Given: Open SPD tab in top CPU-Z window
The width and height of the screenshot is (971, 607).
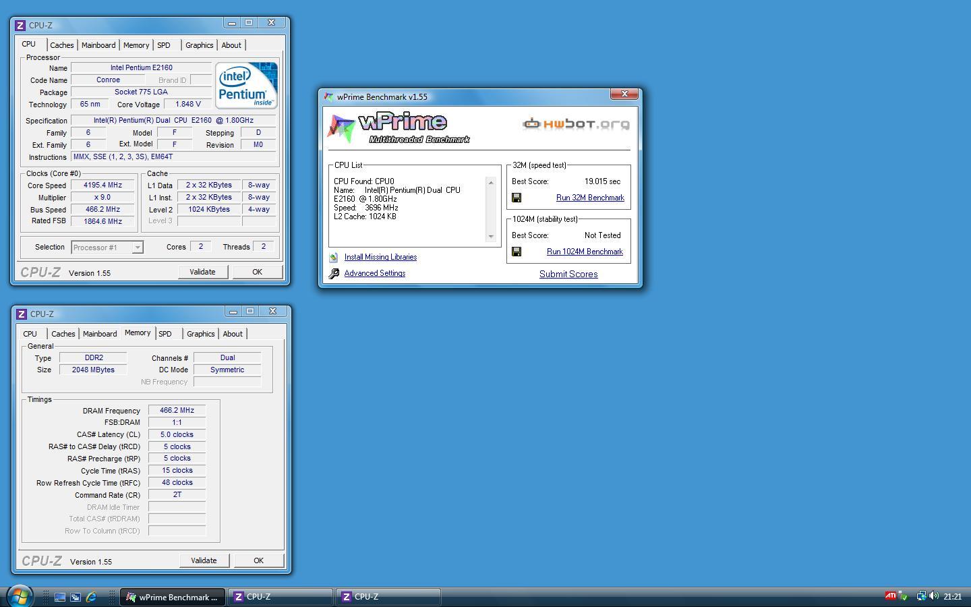Looking at the screenshot, I should 164,45.
